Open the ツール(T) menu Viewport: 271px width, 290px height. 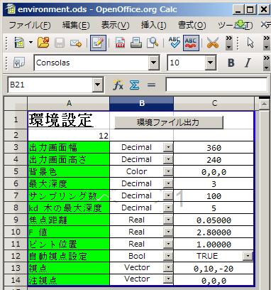[x=236, y=25]
